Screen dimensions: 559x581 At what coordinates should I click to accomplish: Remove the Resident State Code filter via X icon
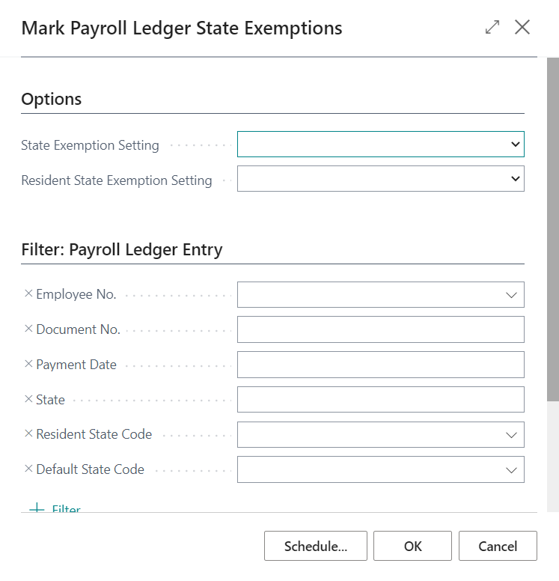[28, 434]
